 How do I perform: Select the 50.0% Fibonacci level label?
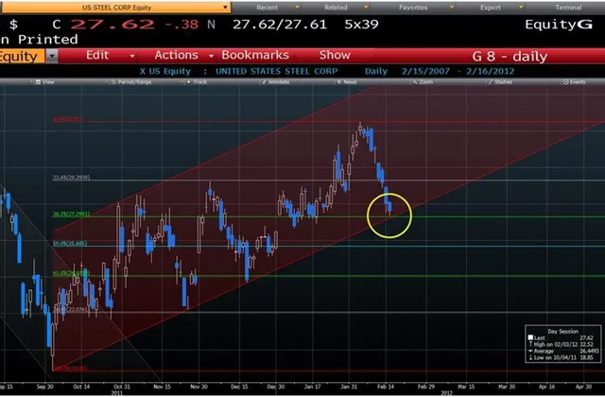[70, 244]
